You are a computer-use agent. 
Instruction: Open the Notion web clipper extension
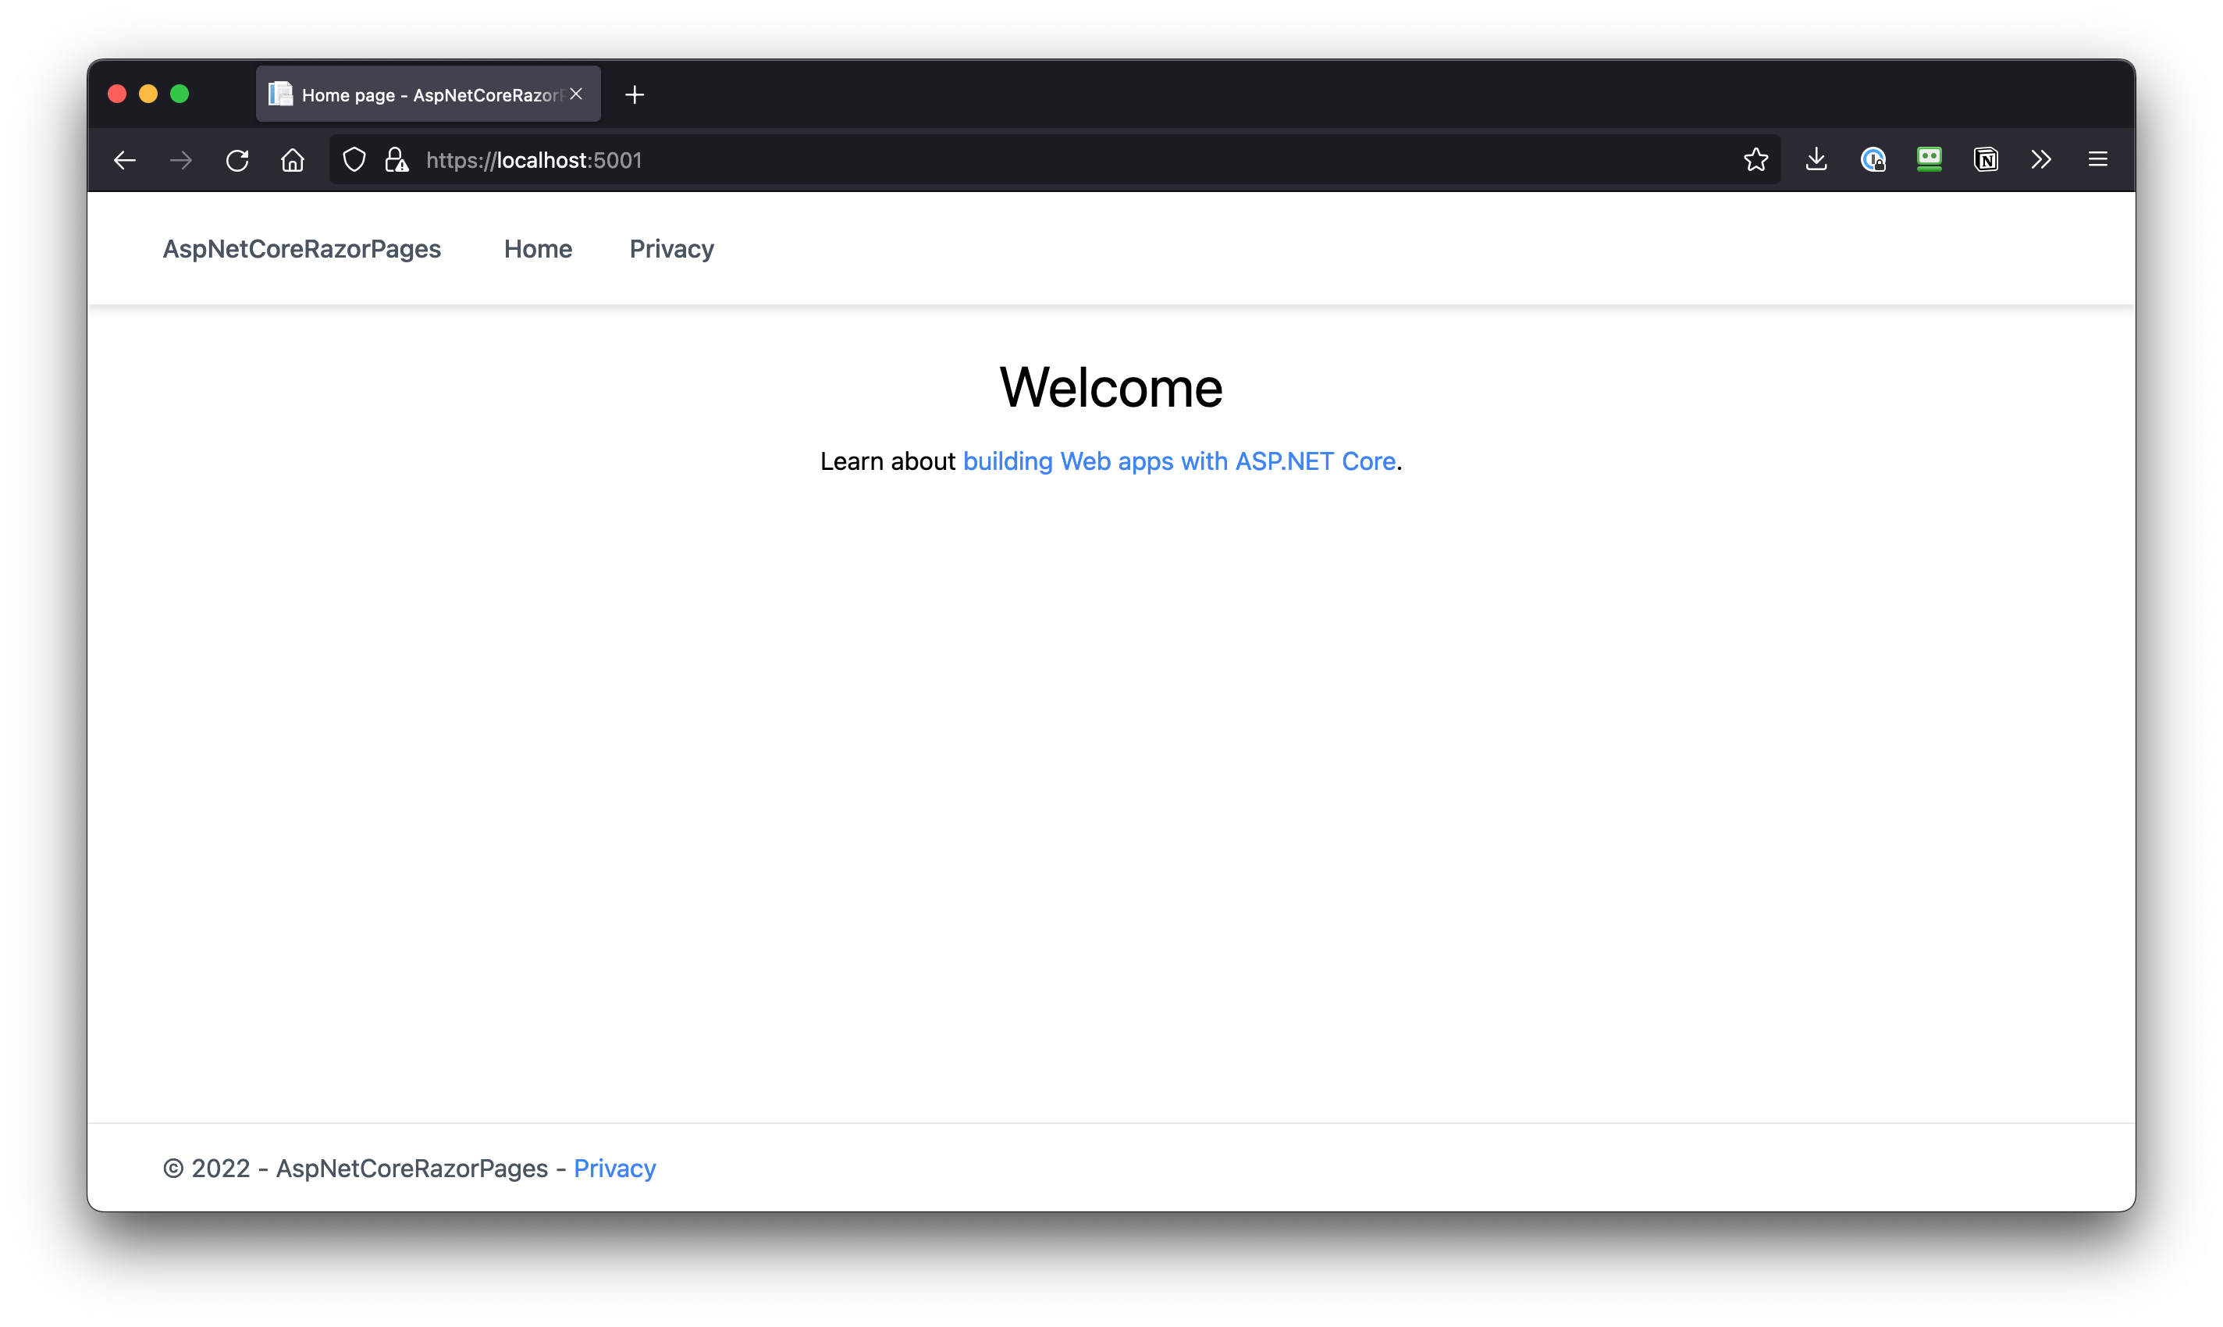pyautogui.click(x=1985, y=160)
